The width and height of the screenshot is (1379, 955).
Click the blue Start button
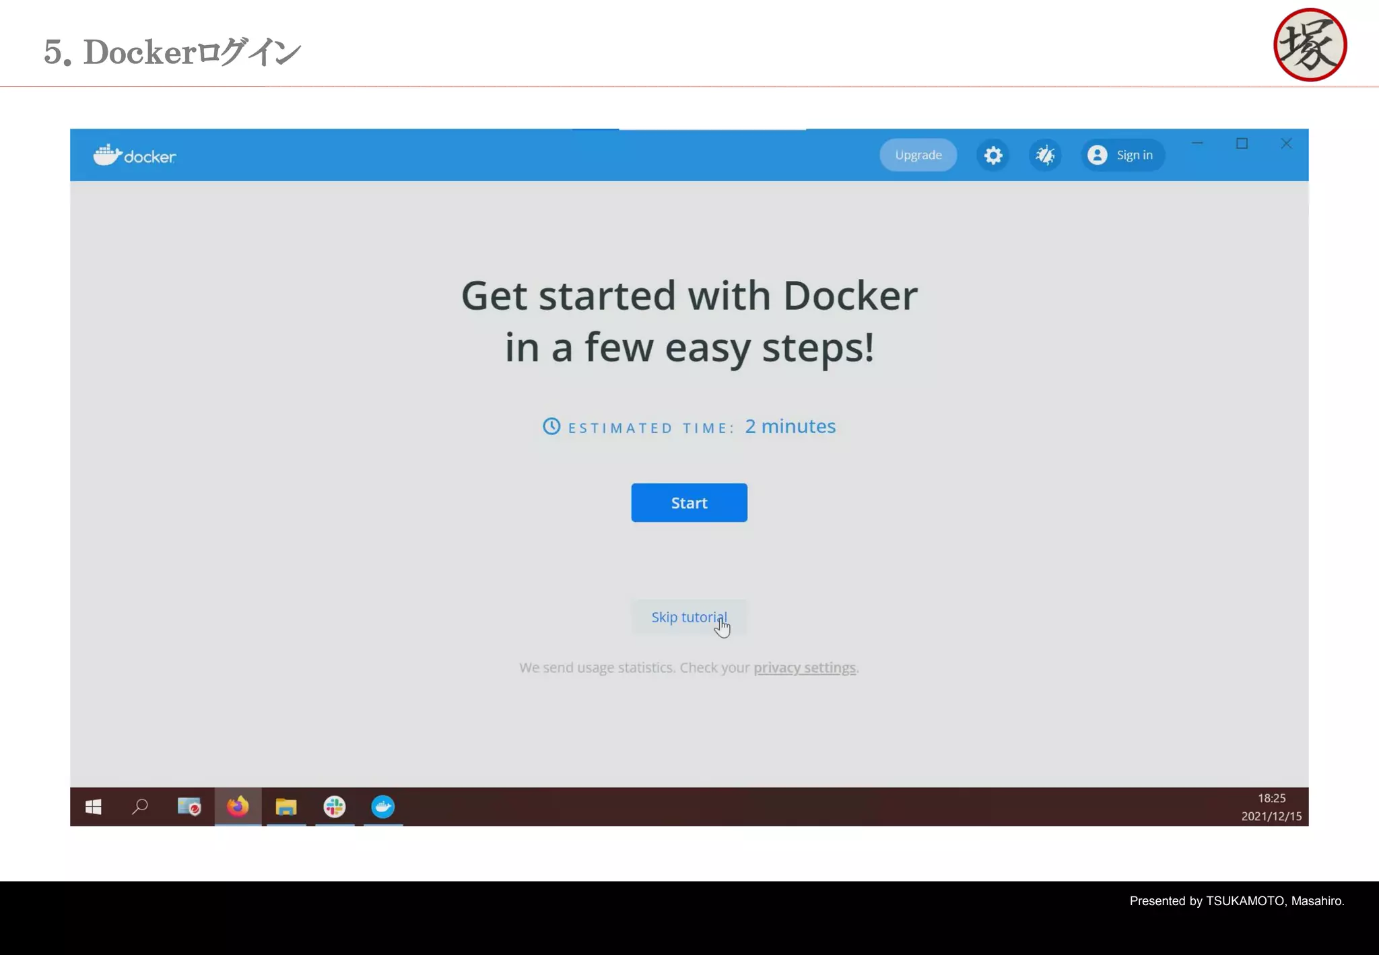(x=689, y=502)
